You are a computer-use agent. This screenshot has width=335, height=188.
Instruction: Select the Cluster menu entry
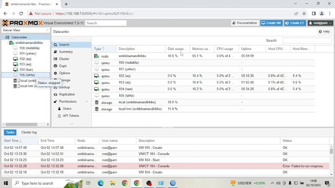[64, 59]
